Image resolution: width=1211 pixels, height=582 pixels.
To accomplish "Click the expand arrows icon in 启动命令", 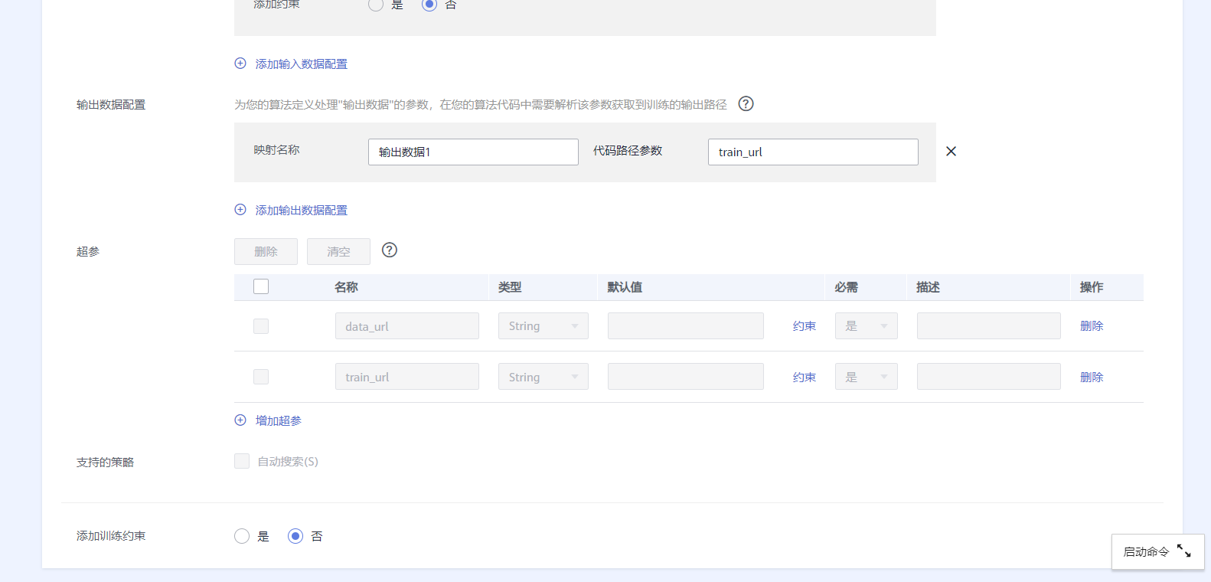I will 1184,551.
